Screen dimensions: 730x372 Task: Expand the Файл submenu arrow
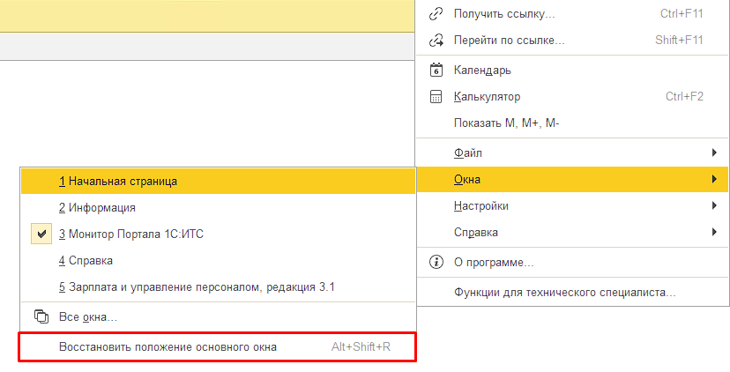pos(714,153)
